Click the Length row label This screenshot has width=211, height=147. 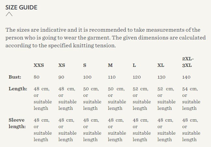(18, 89)
